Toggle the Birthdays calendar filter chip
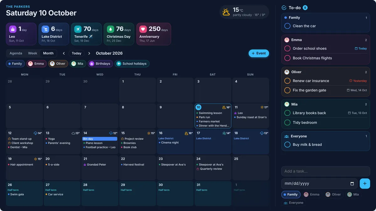Image resolution: width=376 pixels, height=211 pixels. pyautogui.click(x=100, y=64)
